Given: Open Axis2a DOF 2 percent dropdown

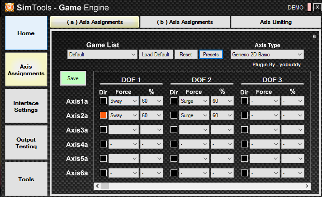Looking at the screenshot, I should tap(222, 115).
